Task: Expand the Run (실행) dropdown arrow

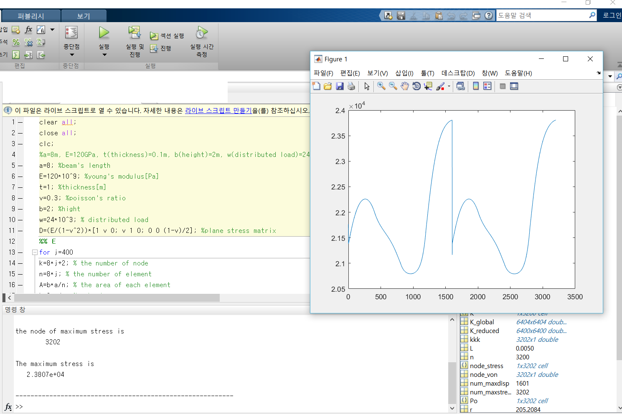Action: click(104, 55)
